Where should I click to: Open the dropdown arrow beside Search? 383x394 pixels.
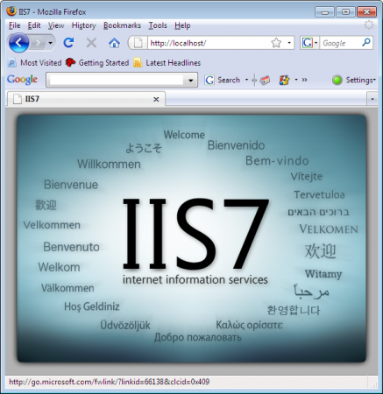pos(246,80)
